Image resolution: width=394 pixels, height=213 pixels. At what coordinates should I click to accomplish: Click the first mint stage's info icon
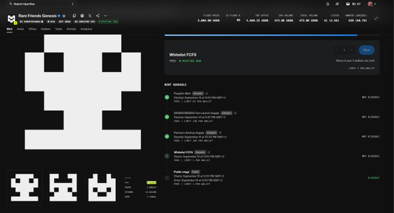click(206, 93)
